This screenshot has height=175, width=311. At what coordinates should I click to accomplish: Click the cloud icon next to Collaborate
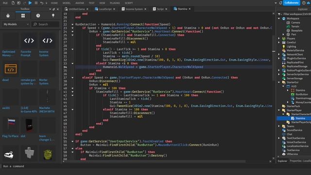click(x=309, y=3)
